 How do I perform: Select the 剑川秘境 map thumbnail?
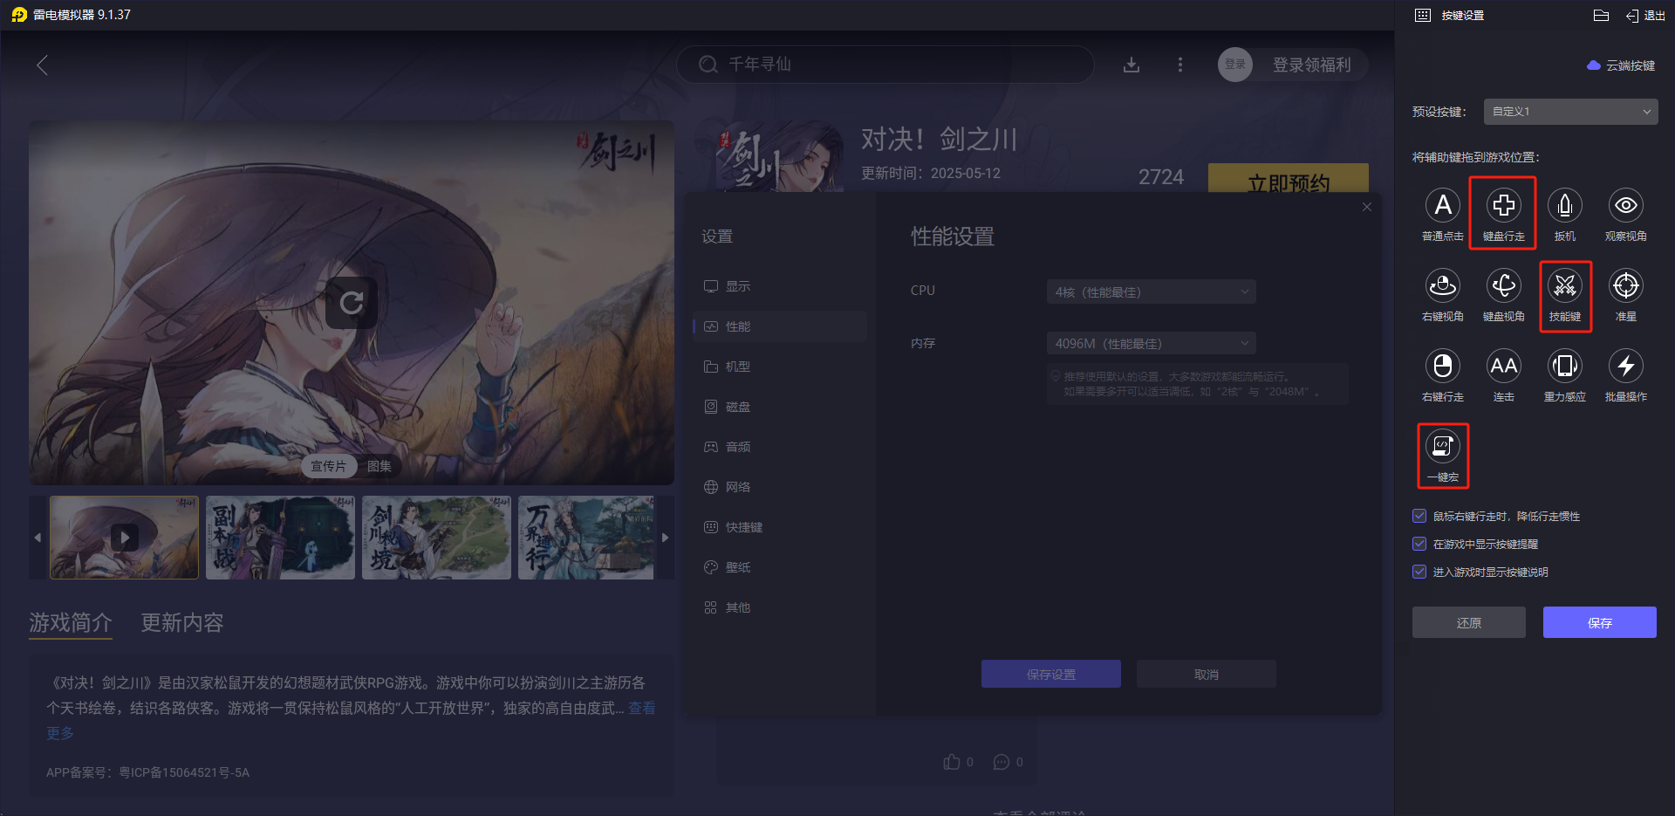click(437, 538)
